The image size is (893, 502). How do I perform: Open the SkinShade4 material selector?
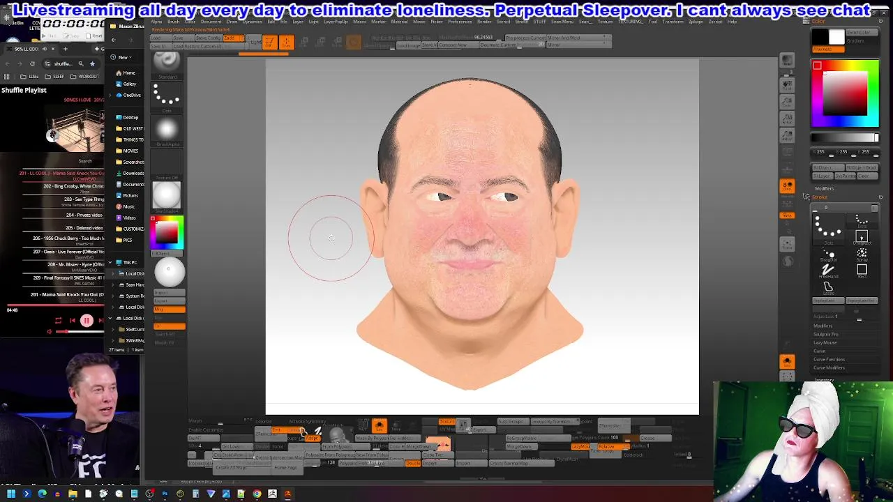pyautogui.click(x=166, y=196)
